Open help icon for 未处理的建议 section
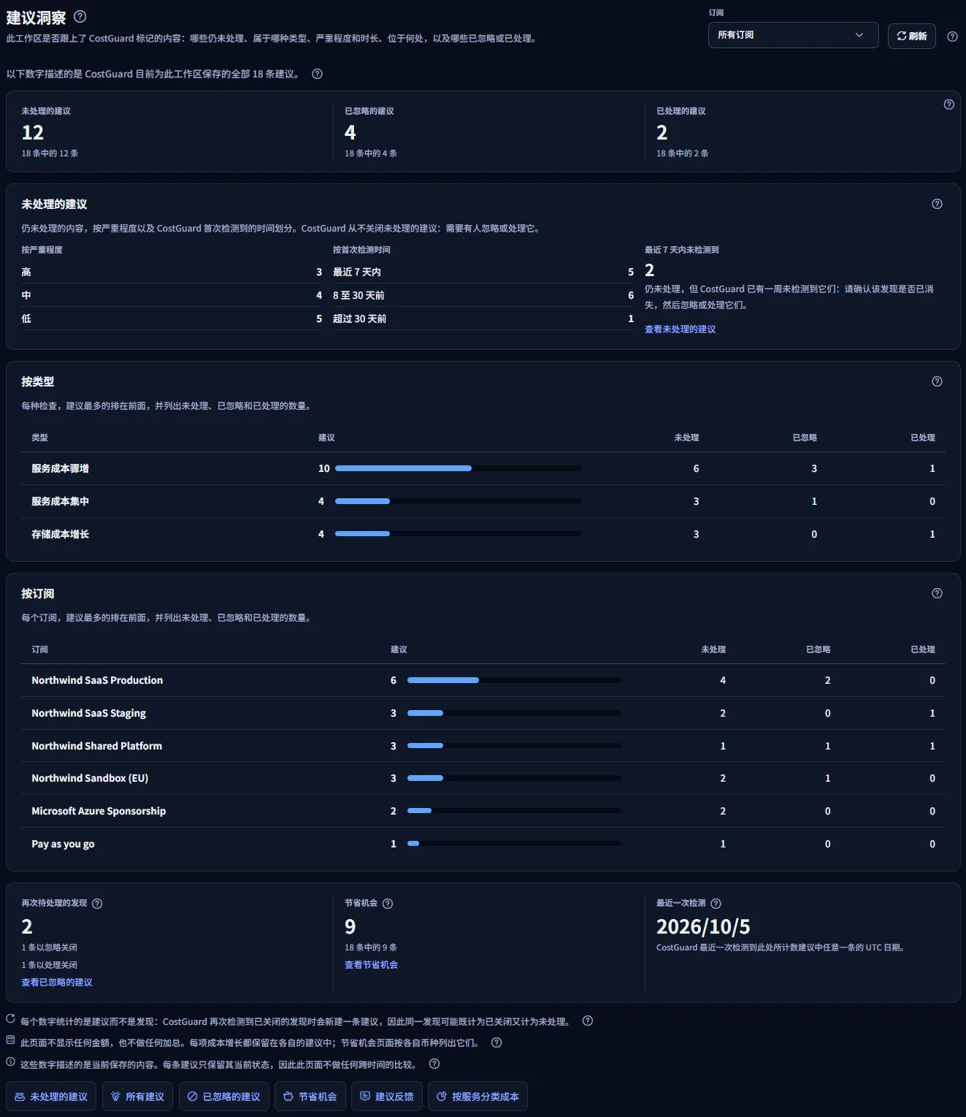 point(937,204)
